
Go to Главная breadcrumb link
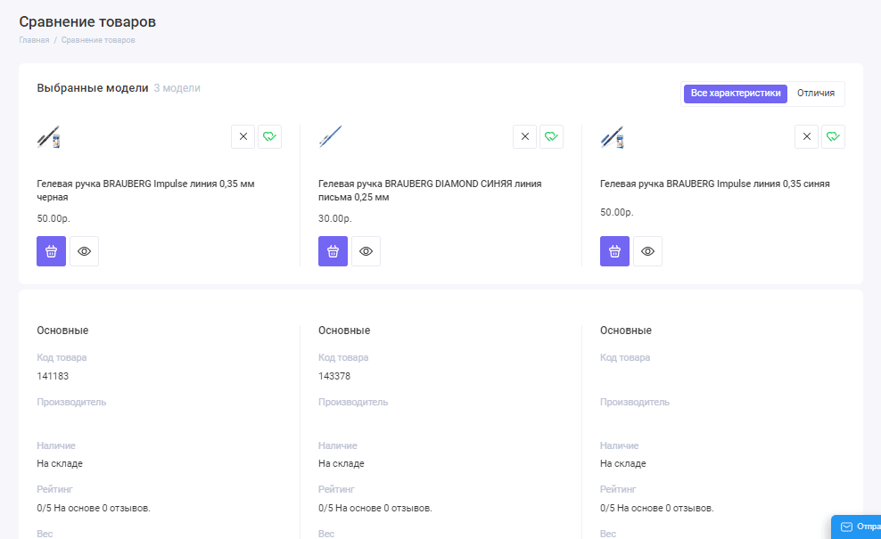(34, 40)
